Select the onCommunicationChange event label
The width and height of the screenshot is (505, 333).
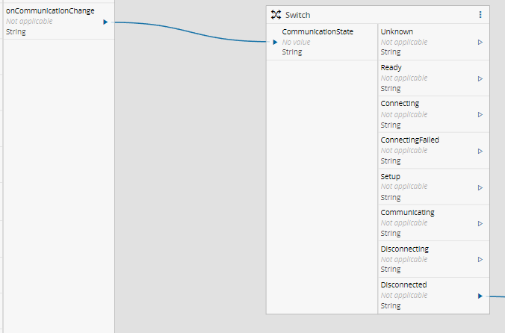coord(50,10)
